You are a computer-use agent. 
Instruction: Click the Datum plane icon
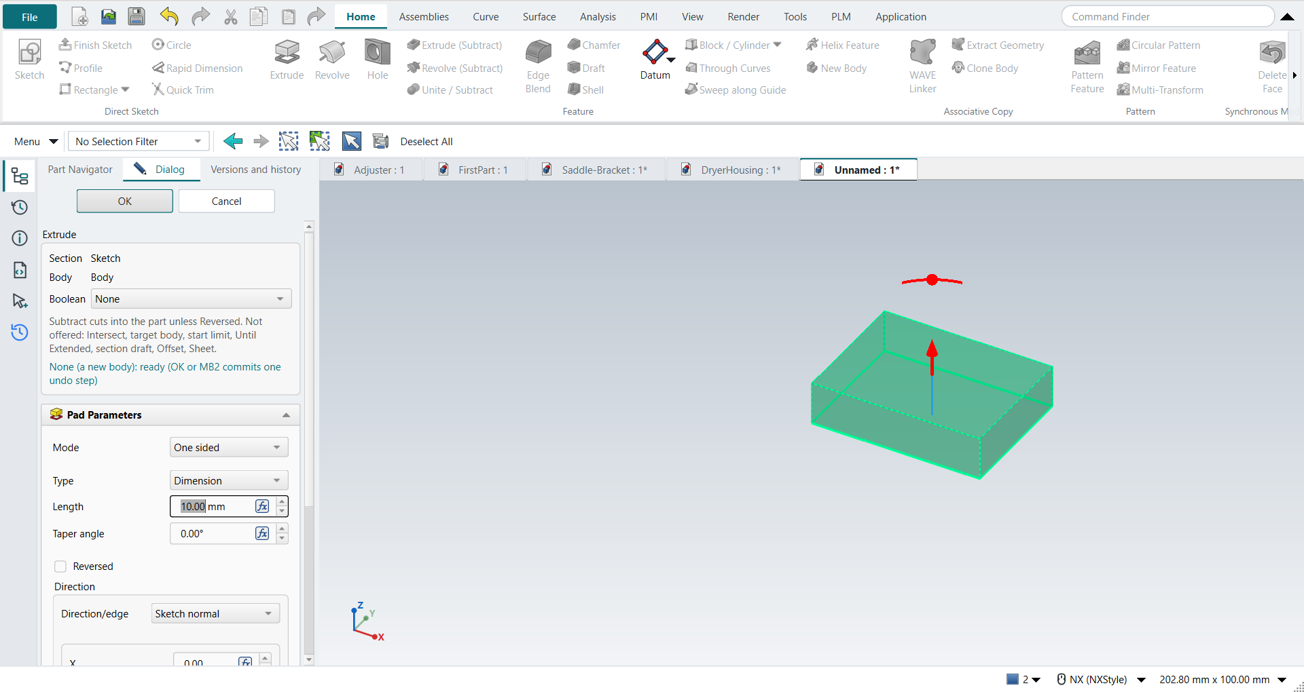pos(655,52)
